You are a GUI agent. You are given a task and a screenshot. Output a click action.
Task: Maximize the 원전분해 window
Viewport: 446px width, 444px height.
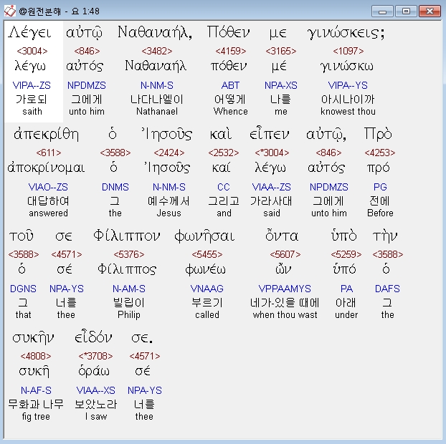(x=406, y=11)
